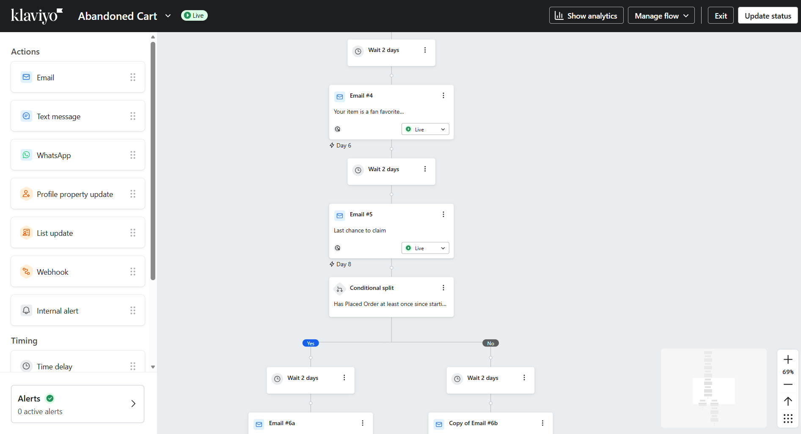Click the zoom-out minus control
This screenshot has height=434, width=801.
click(787, 385)
